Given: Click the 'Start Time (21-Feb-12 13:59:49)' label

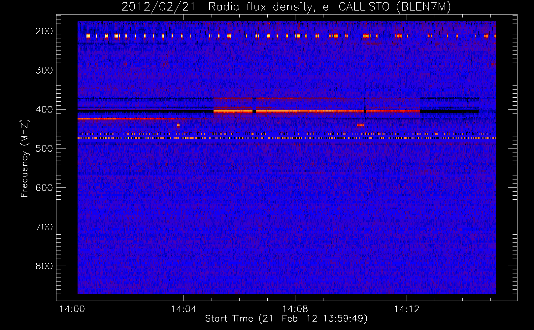Looking at the screenshot, I should coord(286,318).
